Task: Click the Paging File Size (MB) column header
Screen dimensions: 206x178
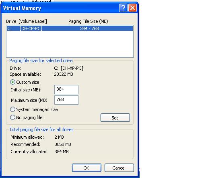Action: pos(88,21)
